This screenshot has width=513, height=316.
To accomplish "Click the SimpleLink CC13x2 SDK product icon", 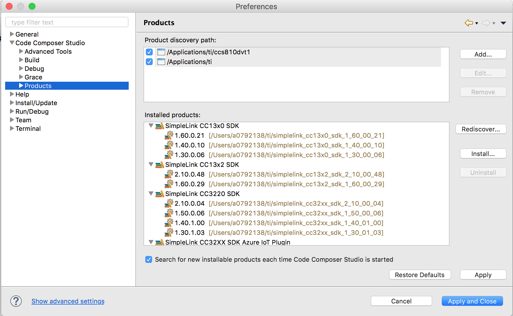I will (x=160, y=165).
